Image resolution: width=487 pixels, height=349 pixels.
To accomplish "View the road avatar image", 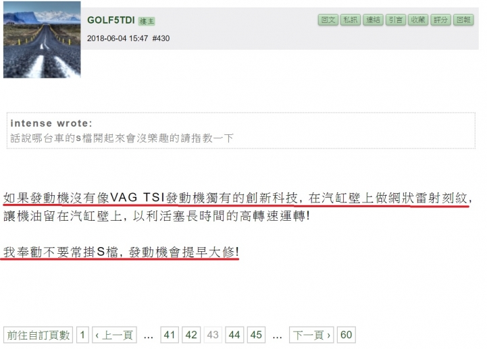I will pos(42,39).
